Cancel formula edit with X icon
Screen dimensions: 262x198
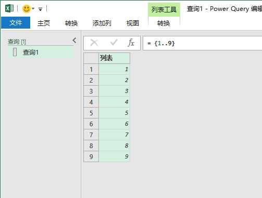coord(94,43)
